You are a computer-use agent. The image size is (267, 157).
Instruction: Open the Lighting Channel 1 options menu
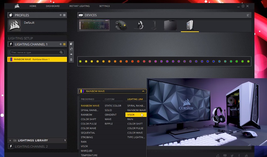[x=64, y=44]
